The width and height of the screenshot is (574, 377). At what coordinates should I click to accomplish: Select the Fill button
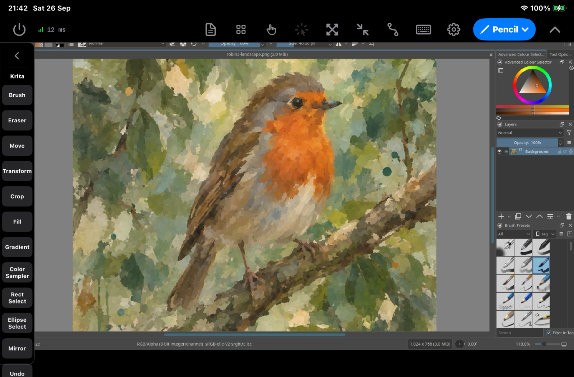tap(17, 222)
